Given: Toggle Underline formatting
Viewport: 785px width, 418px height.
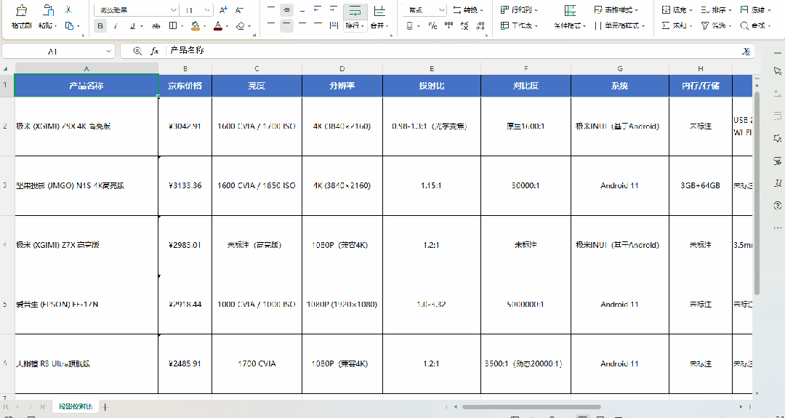Looking at the screenshot, I should (x=132, y=26).
